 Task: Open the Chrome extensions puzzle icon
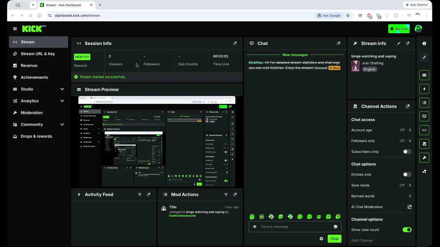click(x=396, y=15)
